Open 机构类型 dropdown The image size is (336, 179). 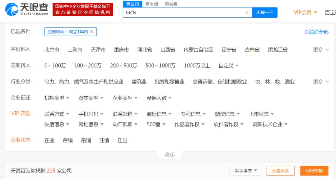point(57,98)
